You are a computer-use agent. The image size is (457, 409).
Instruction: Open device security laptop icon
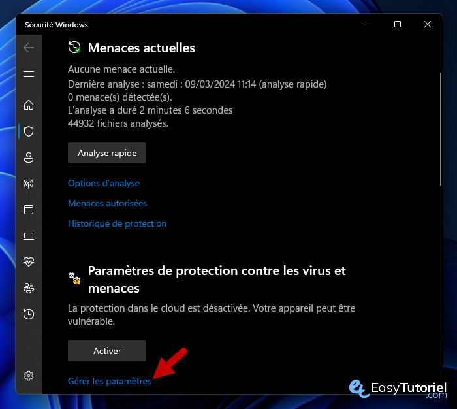(29, 236)
